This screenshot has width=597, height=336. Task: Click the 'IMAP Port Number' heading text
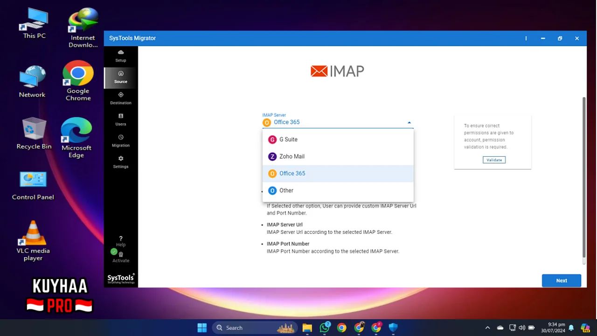tap(288, 244)
